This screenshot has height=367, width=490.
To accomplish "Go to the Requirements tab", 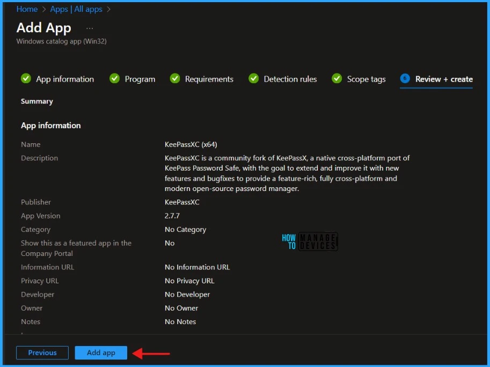I will [x=209, y=79].
